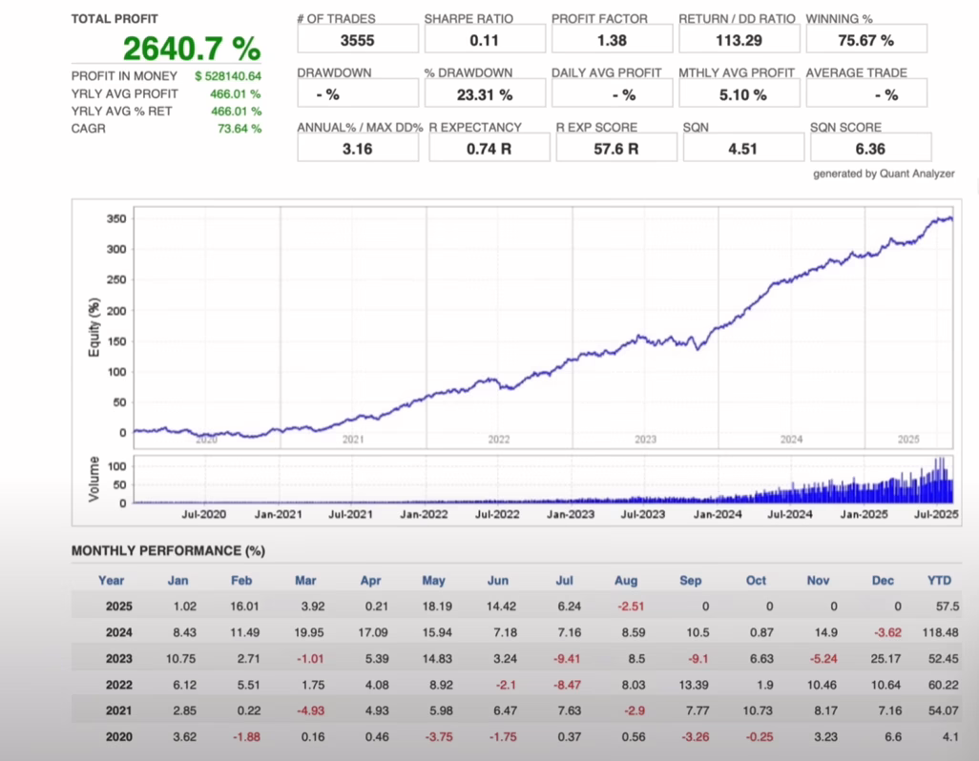The height and width of the screenshot is (761, 979).
Task: Select the % Drawdown field showing 23.31 %
Action: coord(485,94)
